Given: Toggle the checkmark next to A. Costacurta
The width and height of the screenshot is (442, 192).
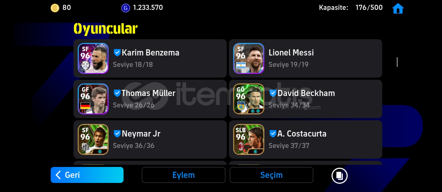Looking at the screenshot, I should tap(273, 134).
